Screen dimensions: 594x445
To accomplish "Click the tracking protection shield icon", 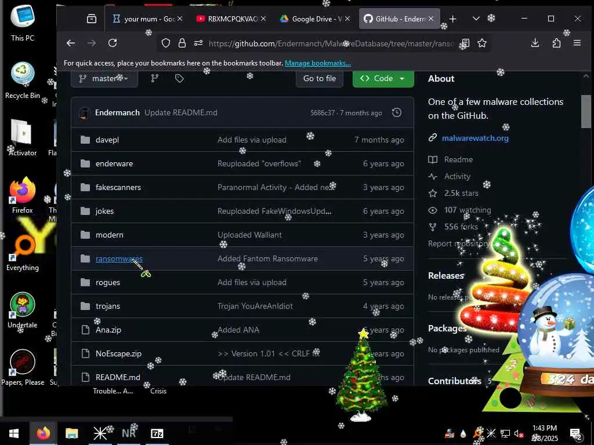I will coord(165,43).
